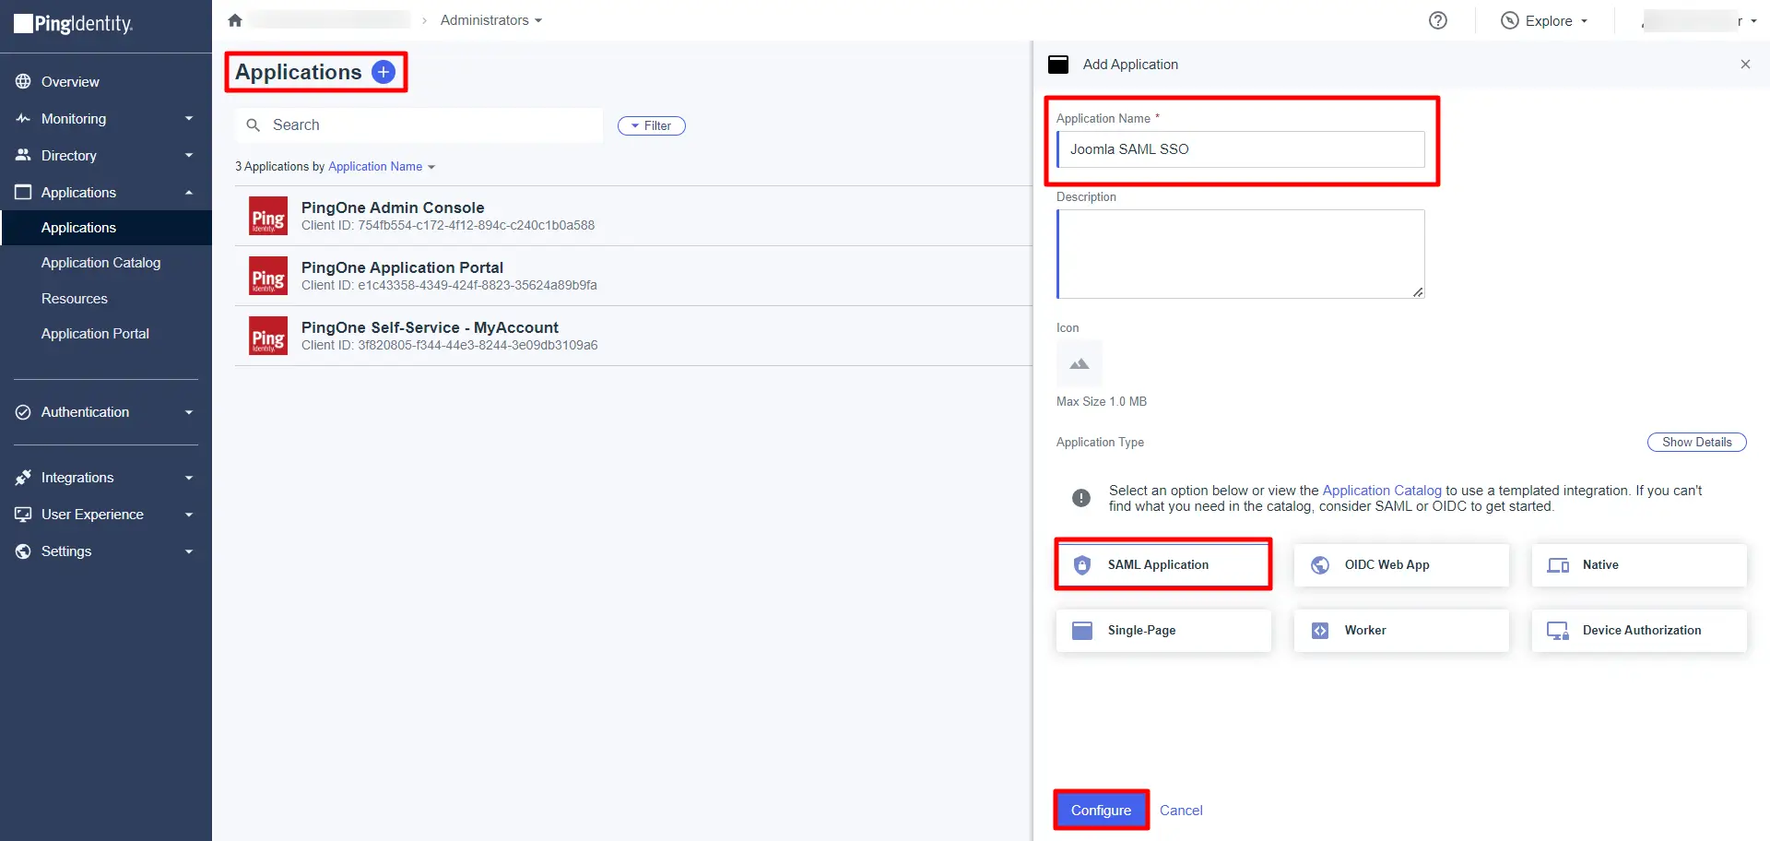Open the help question mark icon

pos(1438,20)
